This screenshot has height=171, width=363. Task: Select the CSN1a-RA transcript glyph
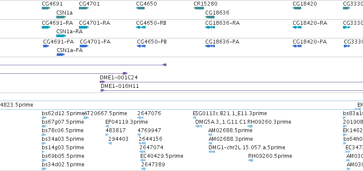click(x=61, y=36)
